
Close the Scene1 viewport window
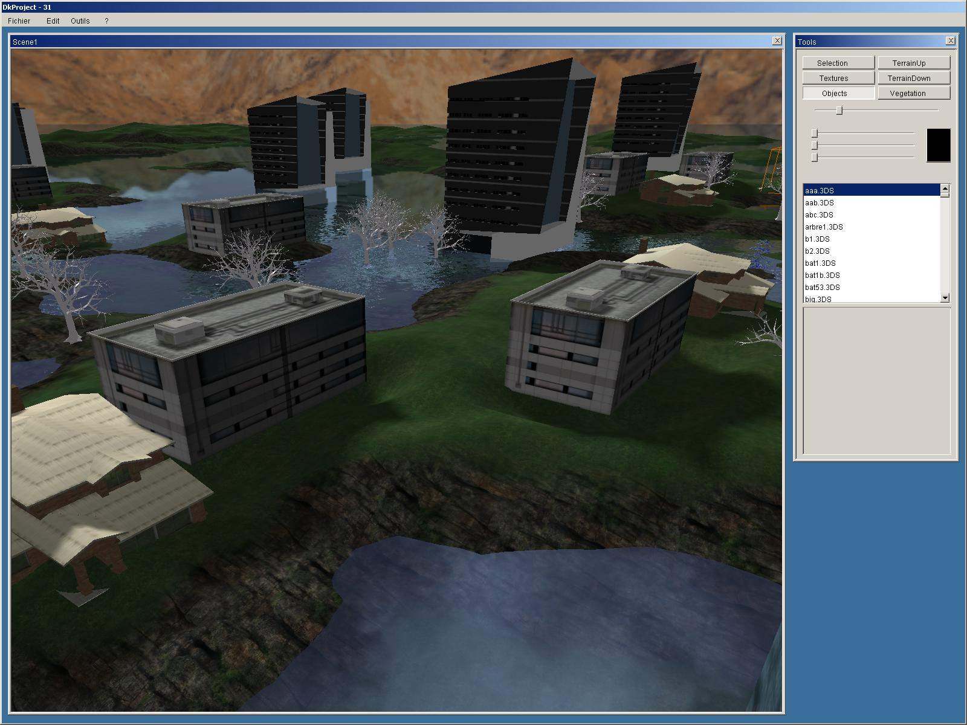(x=777, y=41)
